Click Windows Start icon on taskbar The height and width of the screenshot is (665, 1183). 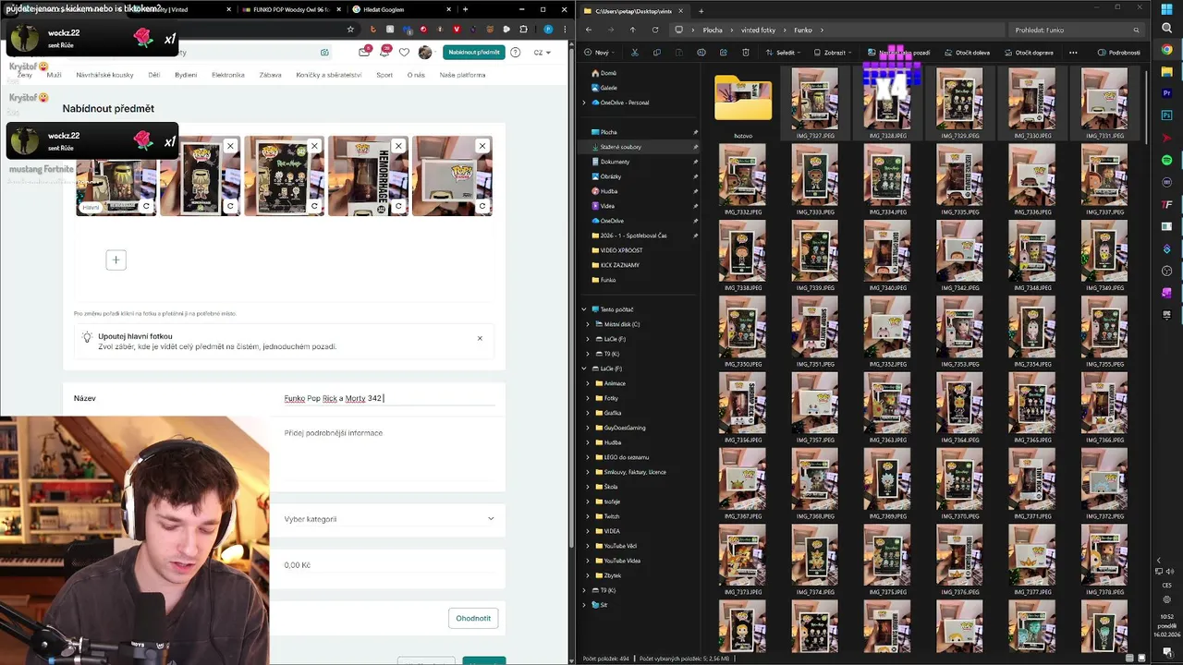[x=1167, y=9]
